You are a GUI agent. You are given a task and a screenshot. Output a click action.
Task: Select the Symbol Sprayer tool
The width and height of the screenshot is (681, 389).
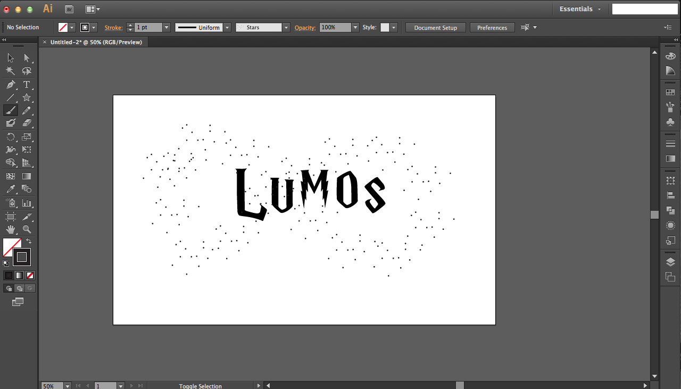(11, 203)
